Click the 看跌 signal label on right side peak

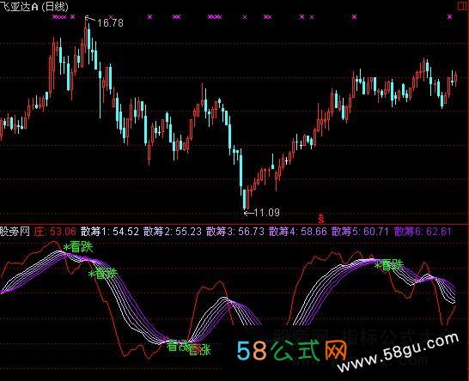[389, 265]
